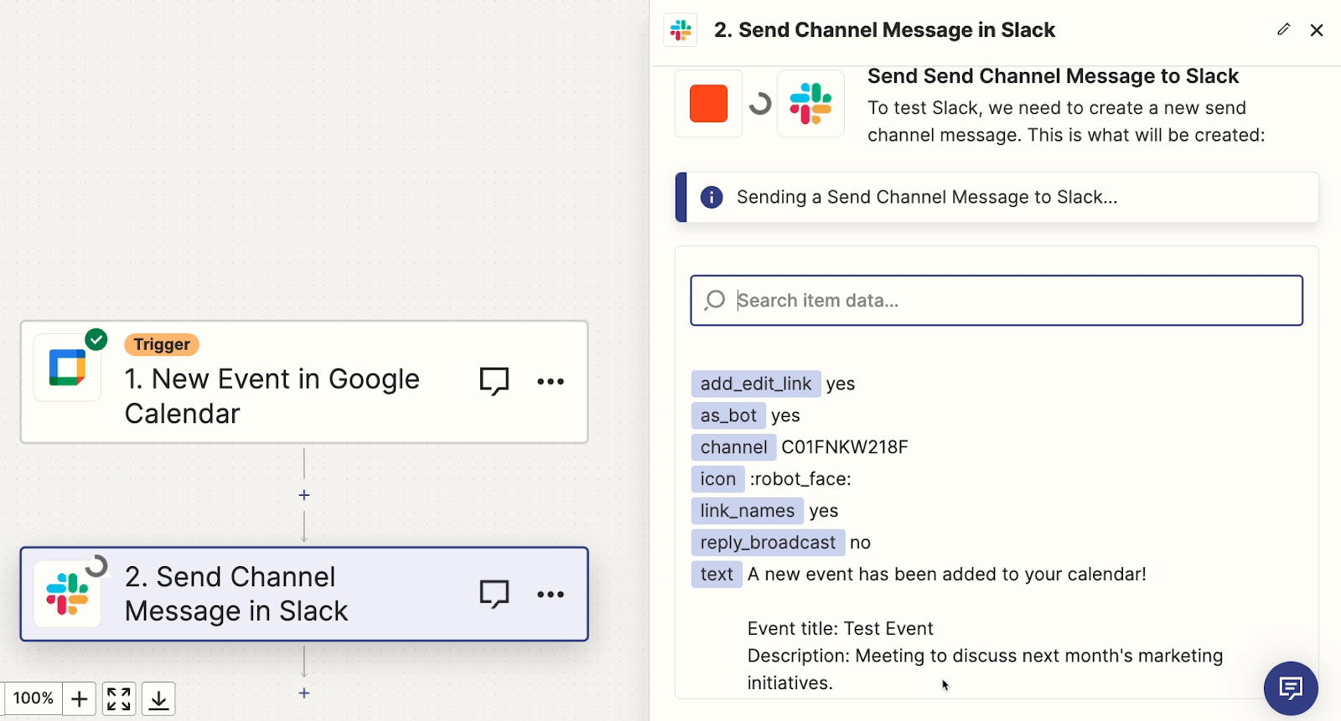
Task: Click the Search item data field
Action: tap(997, 301)
